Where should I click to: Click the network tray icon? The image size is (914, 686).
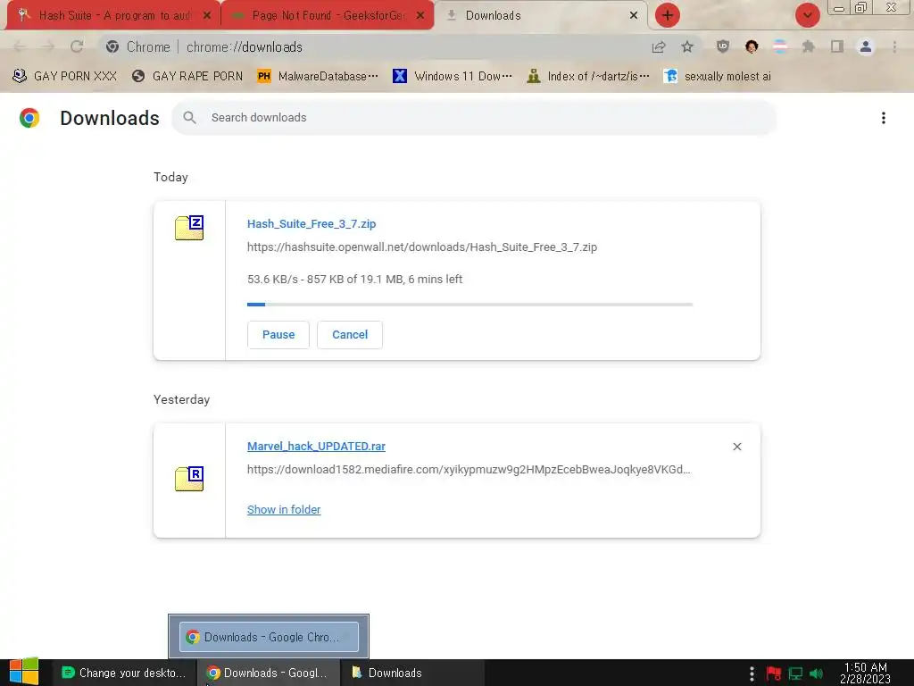coord(795,673)
